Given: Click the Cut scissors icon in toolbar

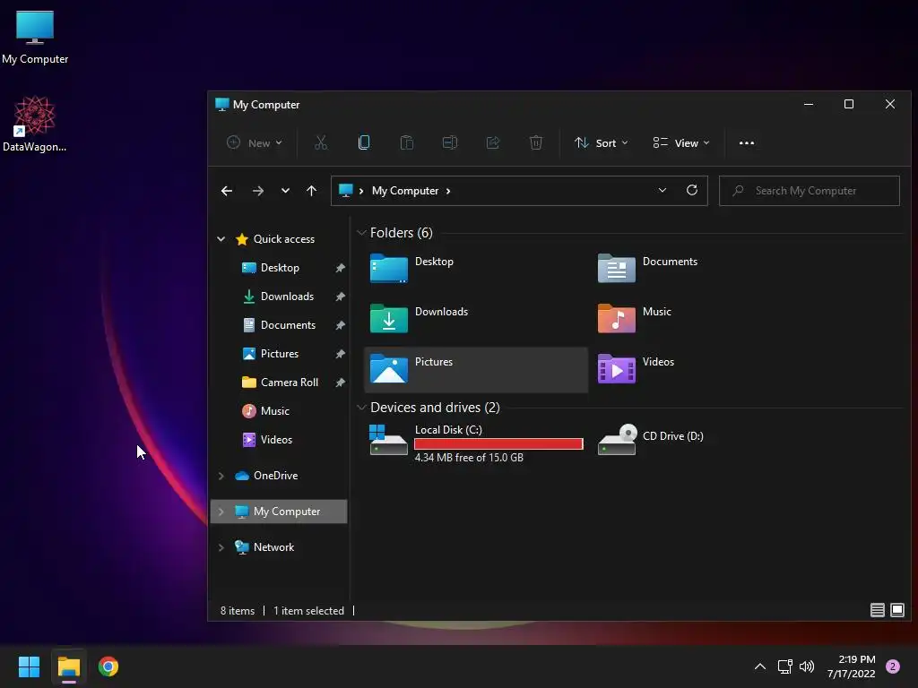Looking at the screenshot, I should pyautogui.click(x=321, y=142).
